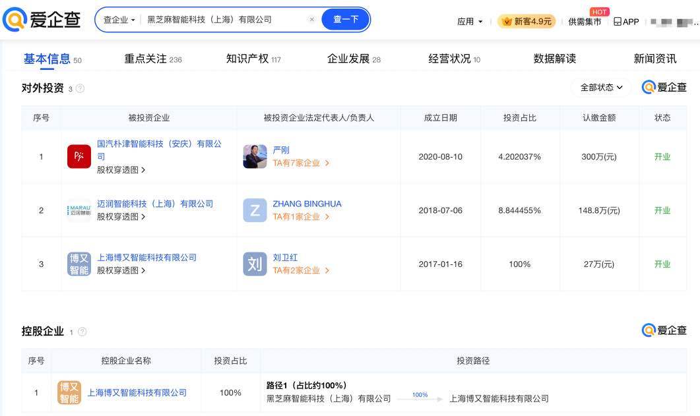Click the 新客4.9元 promotion badge
Screen dimensions: 700x416
point(526,21)
